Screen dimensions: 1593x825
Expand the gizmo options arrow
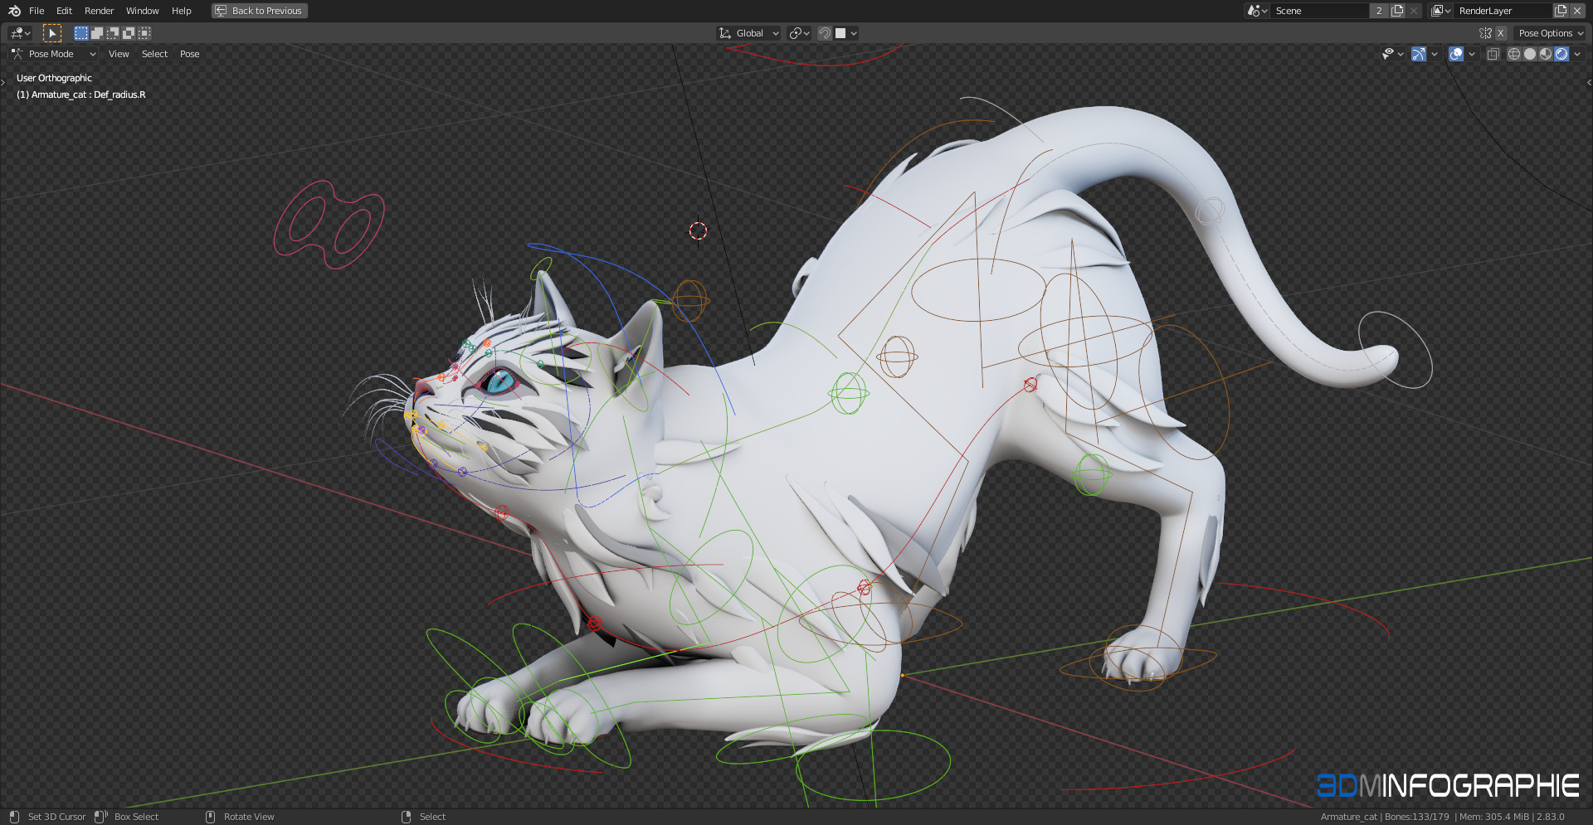point(1434,54)
